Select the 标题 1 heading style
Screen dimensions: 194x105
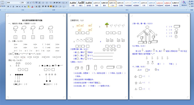click(x=81, y=4)
